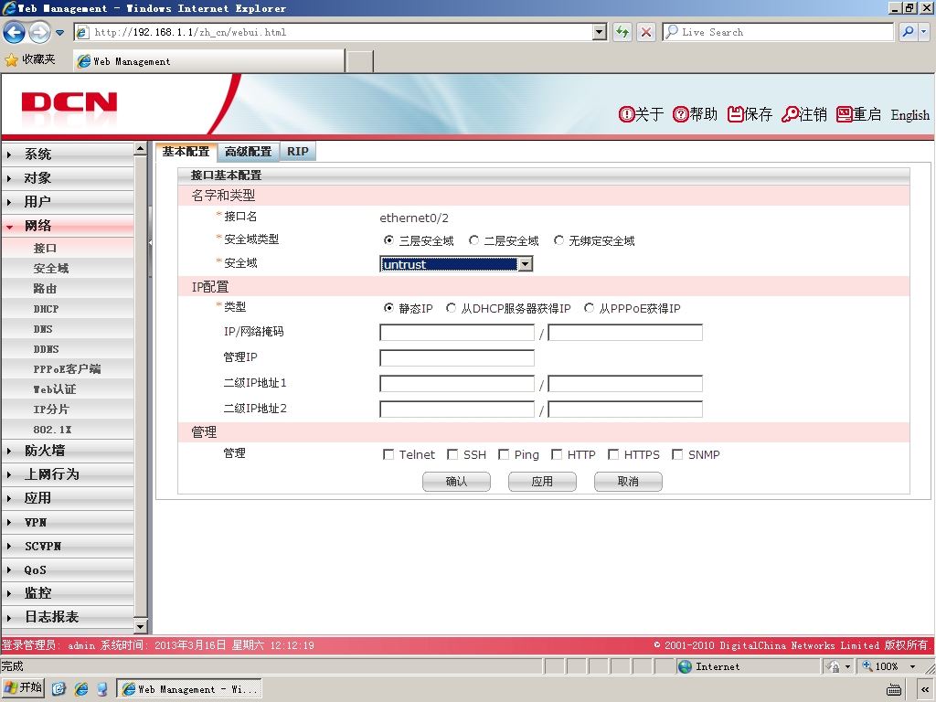Select Layer 3 zone (三层安全域) radio

[x=388, y=240]
